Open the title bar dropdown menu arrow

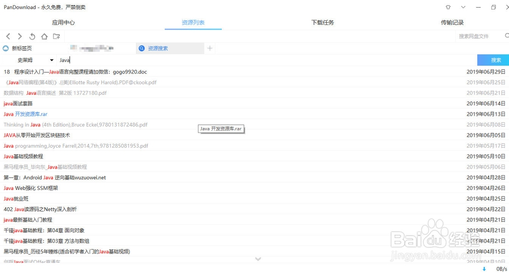pos(463,7)
